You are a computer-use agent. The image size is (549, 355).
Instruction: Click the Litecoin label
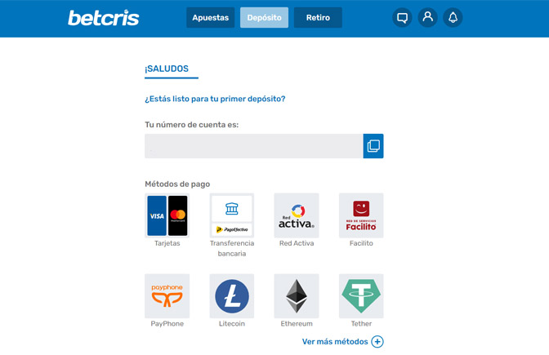(x=232, y=324)
